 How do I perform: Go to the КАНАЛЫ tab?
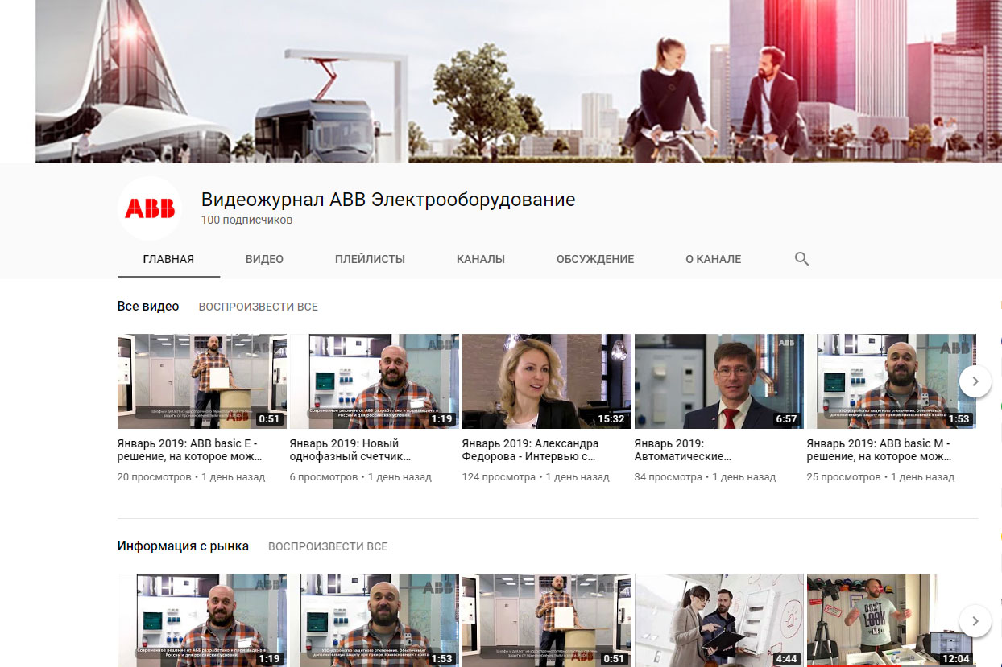point(481,259)
